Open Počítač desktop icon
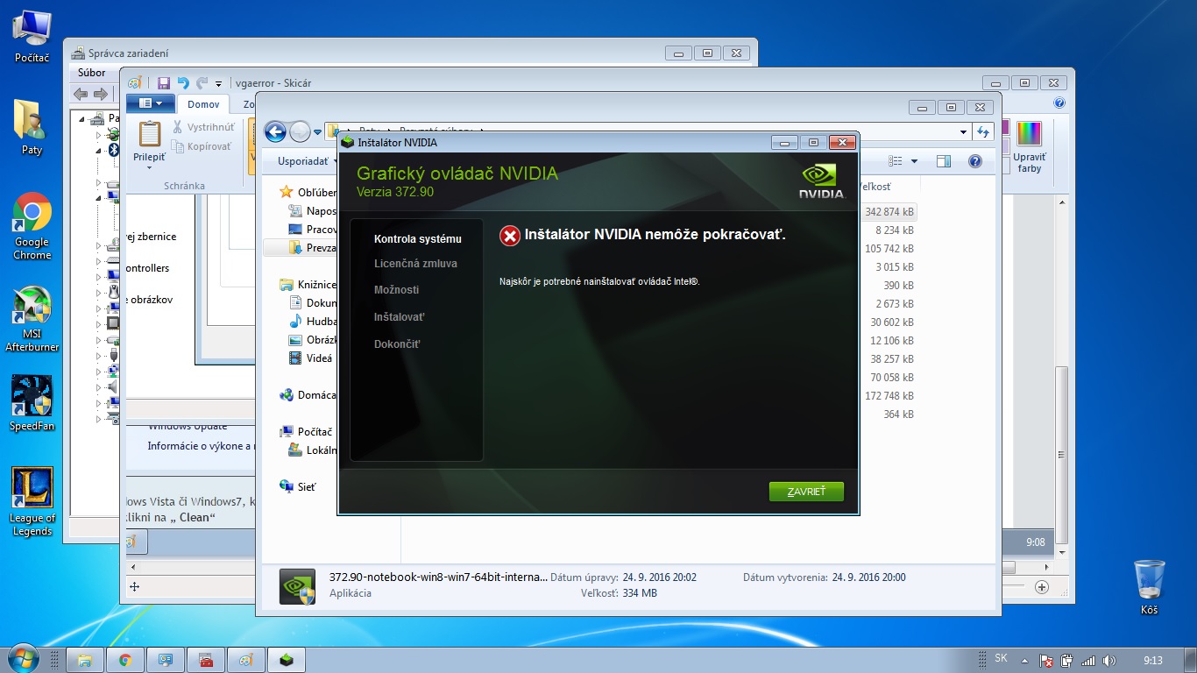The height and width of the screenshot is (673, 1197). click(x=32, y=37)
